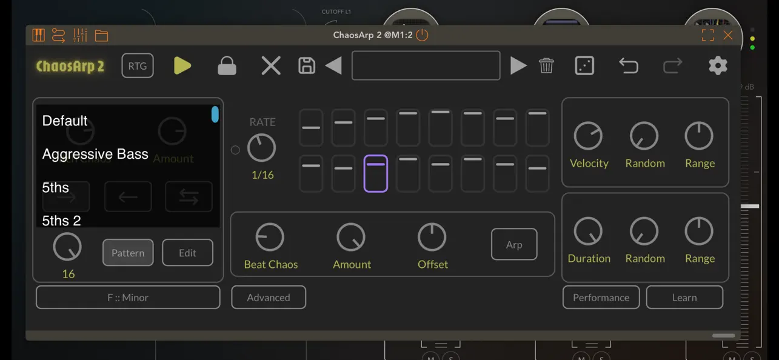Delete preset with the trash icon

[x=547, y=65]
